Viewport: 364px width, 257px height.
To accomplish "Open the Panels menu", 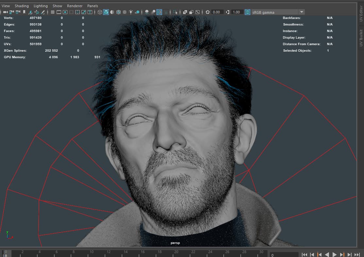I will pyautogui.click(x=93, y=6).
